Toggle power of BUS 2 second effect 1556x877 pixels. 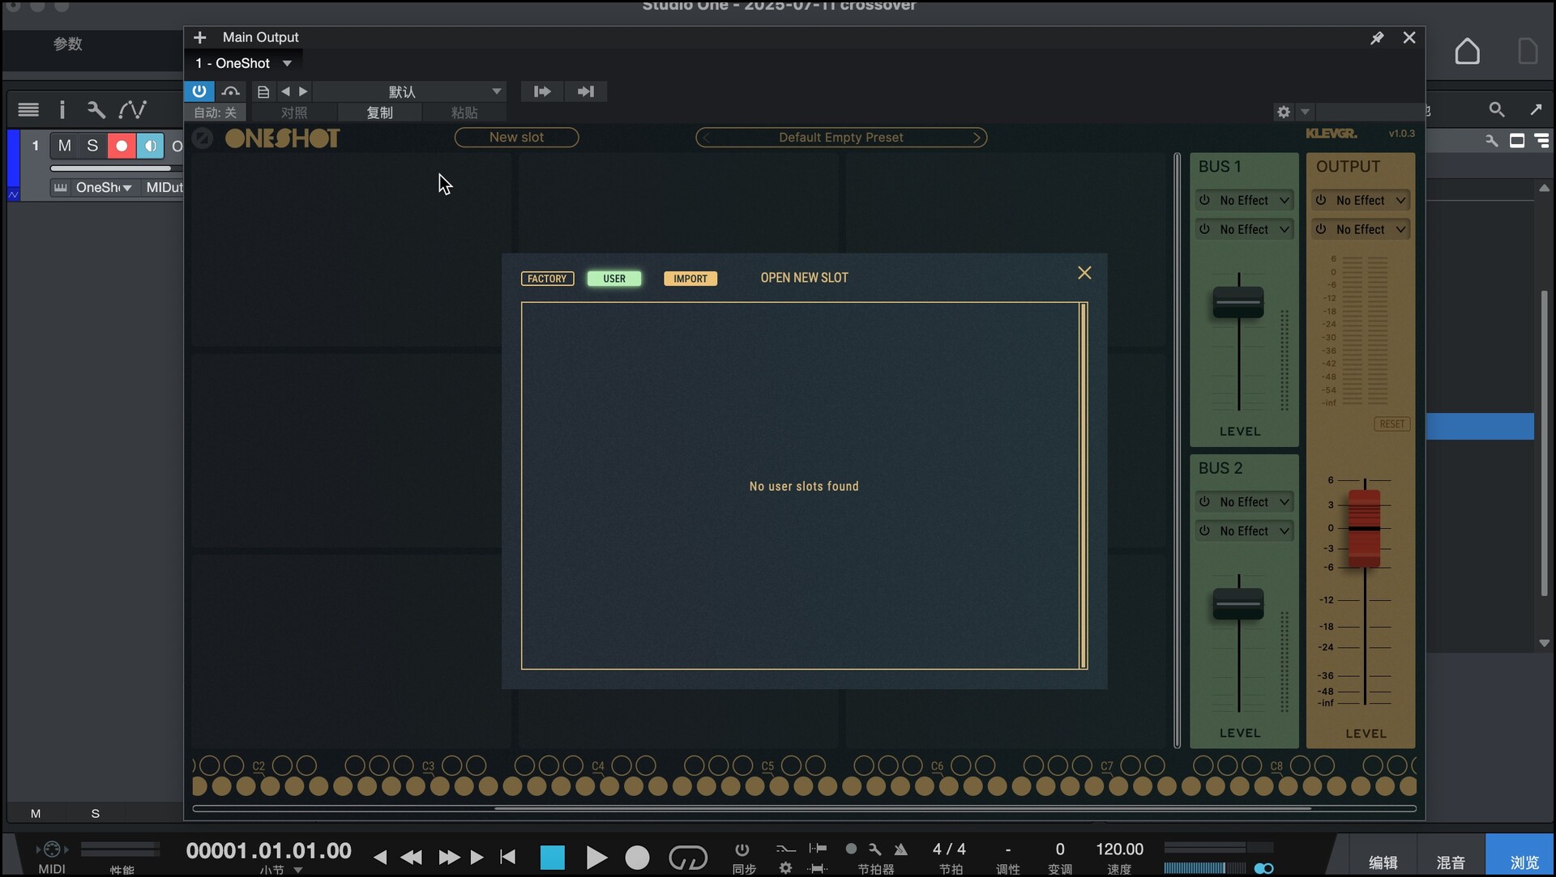(1204, 531)
